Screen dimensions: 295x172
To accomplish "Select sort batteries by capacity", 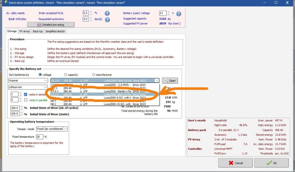I will 65,75.
